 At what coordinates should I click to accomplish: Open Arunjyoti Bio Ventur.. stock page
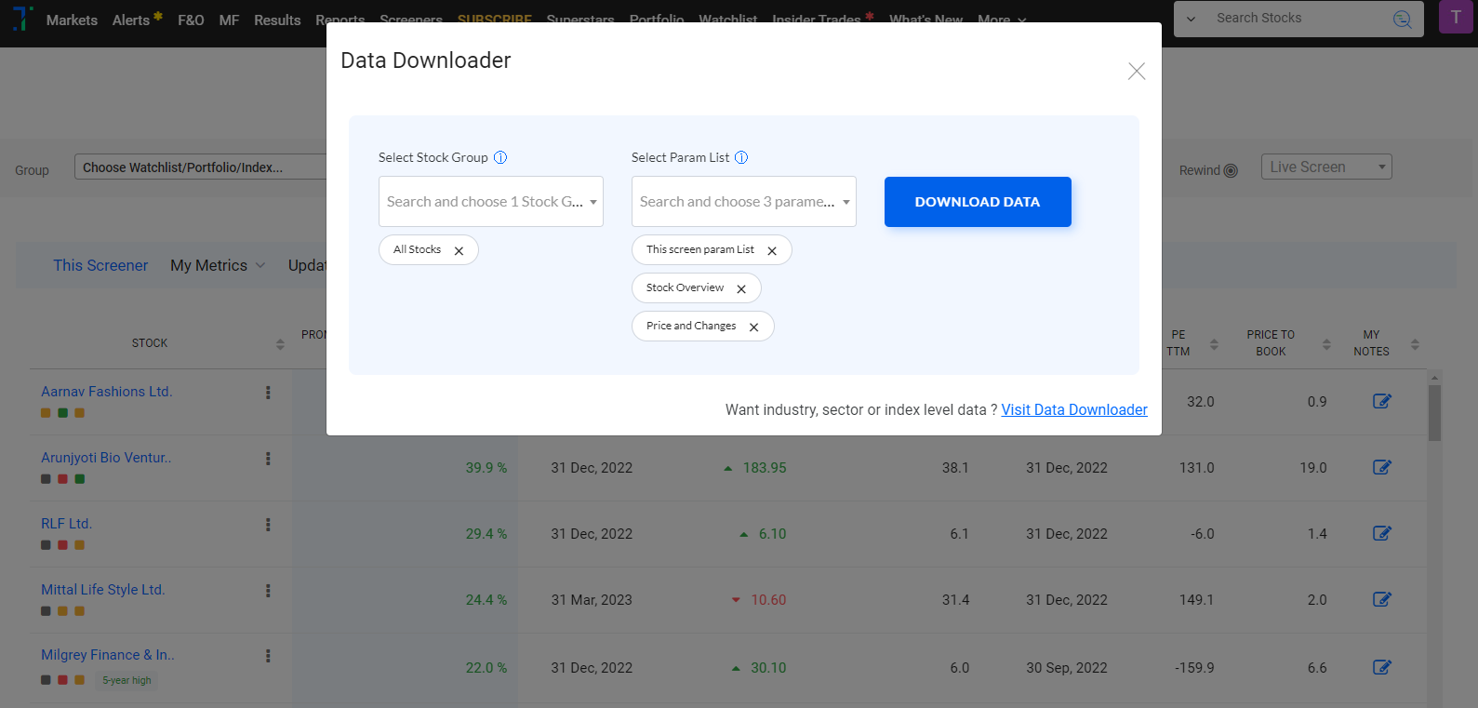pyautogui.click(x=106, y=458)
